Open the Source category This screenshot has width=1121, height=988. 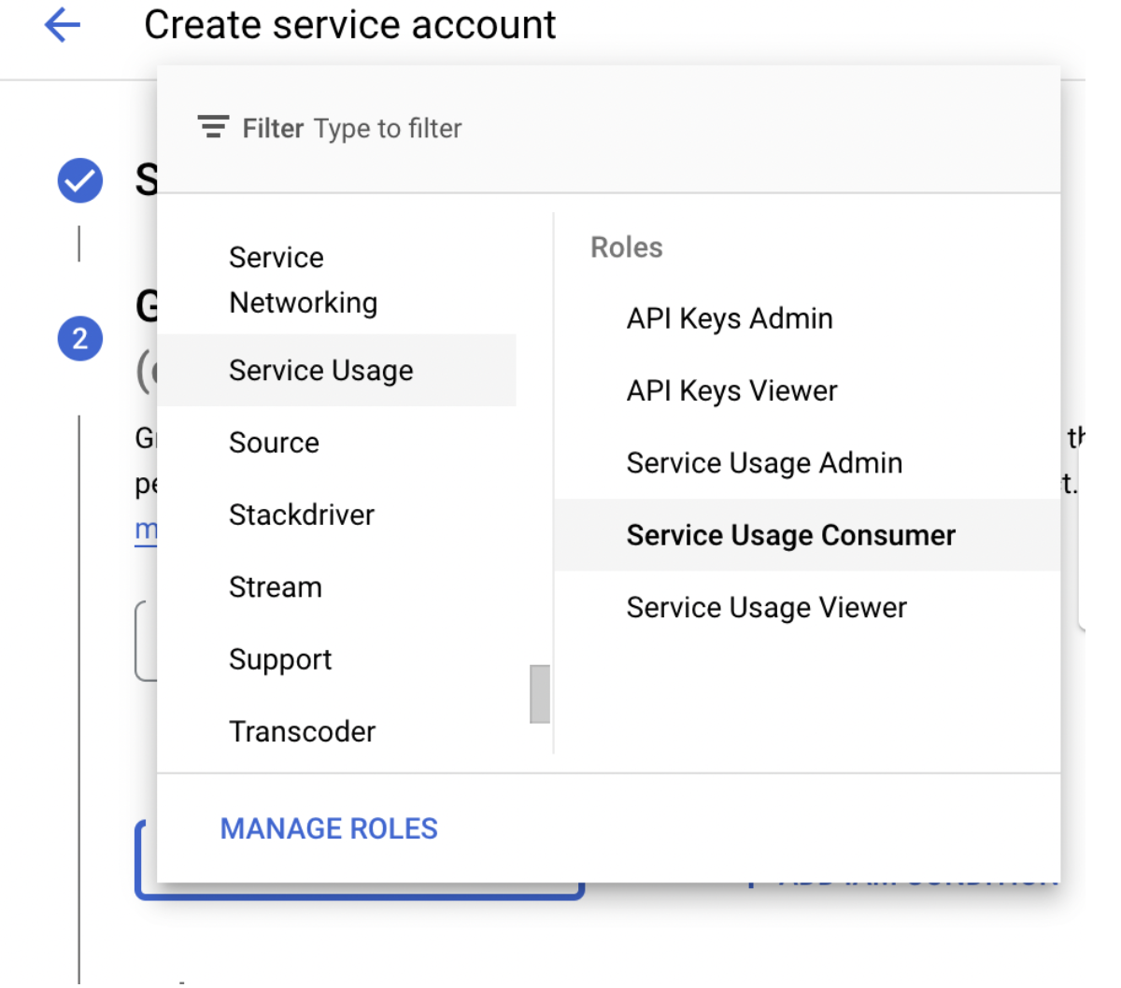[x=274, y=443]
